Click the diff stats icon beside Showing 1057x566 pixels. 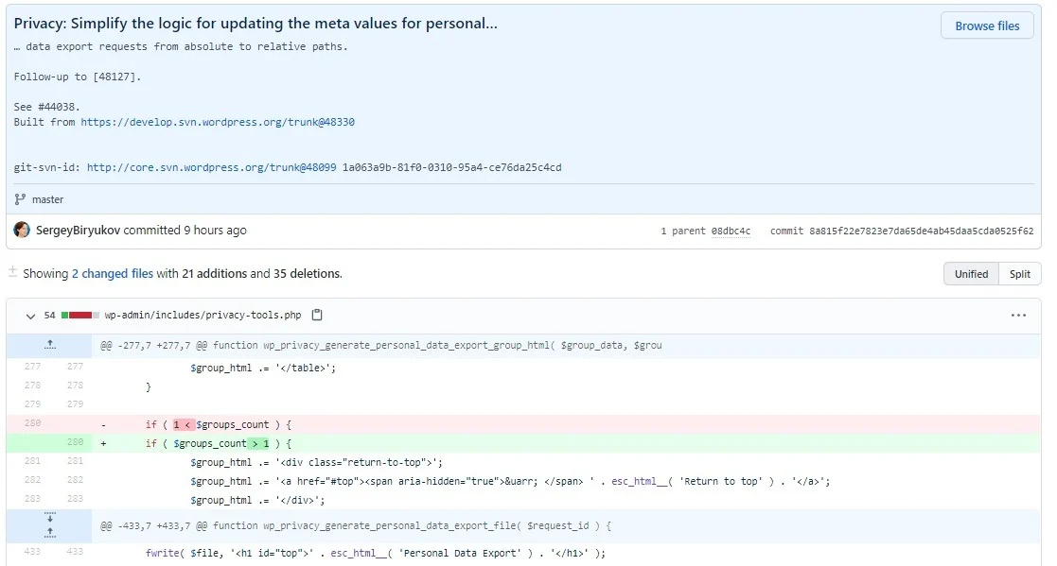pyautogui.click(x=13, y=272)
